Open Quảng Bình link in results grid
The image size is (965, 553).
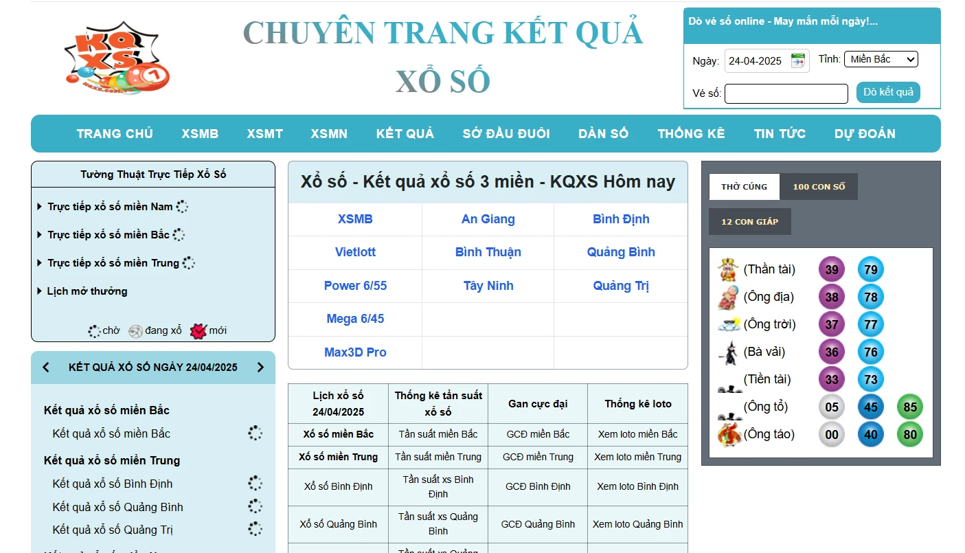point(621,252)
